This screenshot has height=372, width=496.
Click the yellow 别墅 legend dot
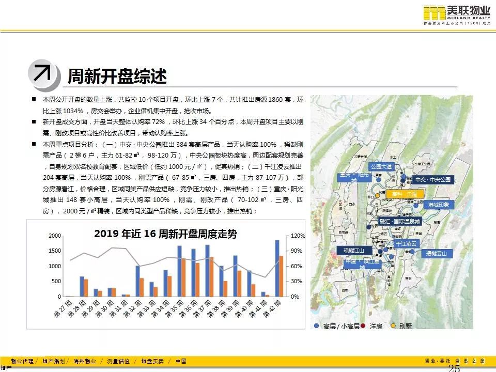(x=393, y=326)
